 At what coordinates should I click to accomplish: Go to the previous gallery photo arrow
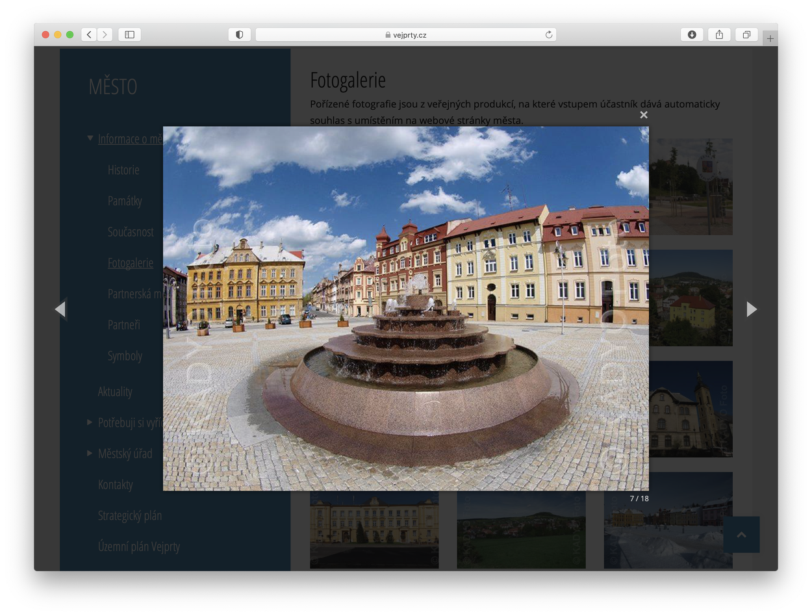60,309
